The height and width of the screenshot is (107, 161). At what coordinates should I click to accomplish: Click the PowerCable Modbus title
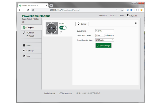click(36, 16)
